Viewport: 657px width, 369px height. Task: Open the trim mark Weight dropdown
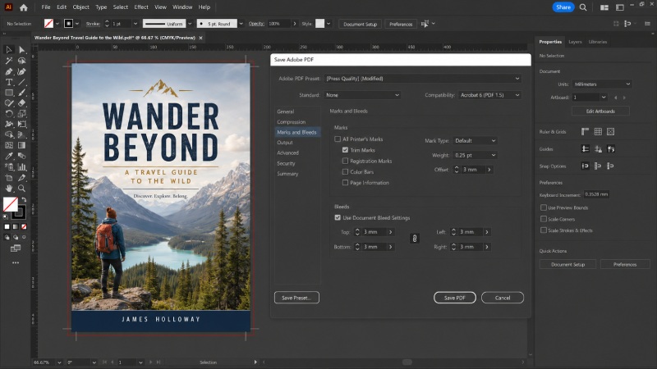pyautogui.click(x=475, y=155)
